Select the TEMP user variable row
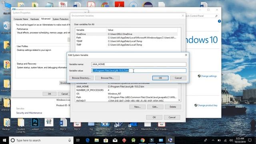 click(x=127, y=41)
